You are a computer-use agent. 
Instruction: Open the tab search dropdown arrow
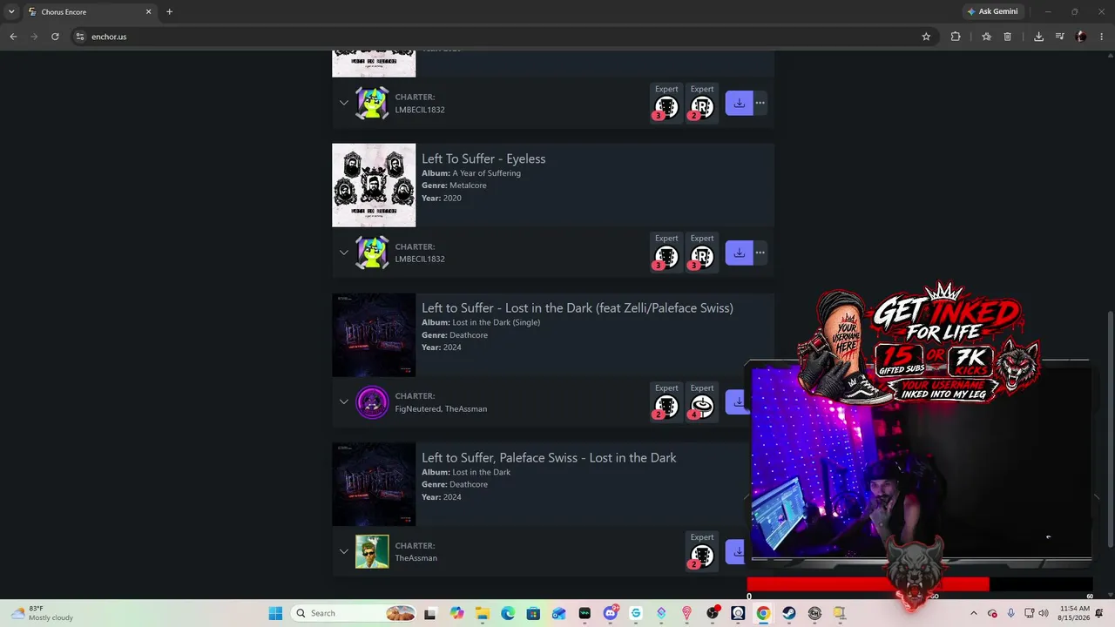tap(11, 12)
